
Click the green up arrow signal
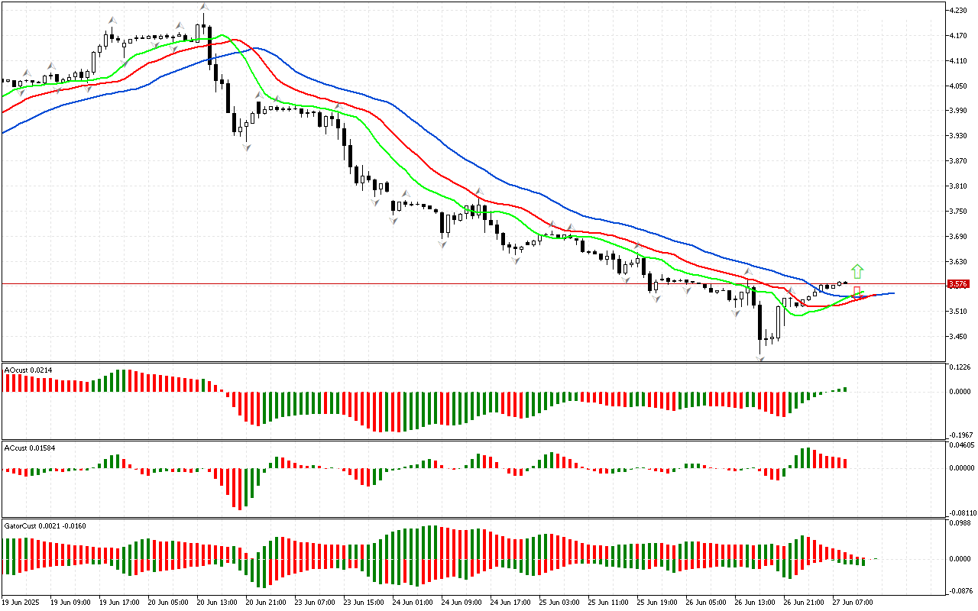pyautogui.click(x=857, y=271)
